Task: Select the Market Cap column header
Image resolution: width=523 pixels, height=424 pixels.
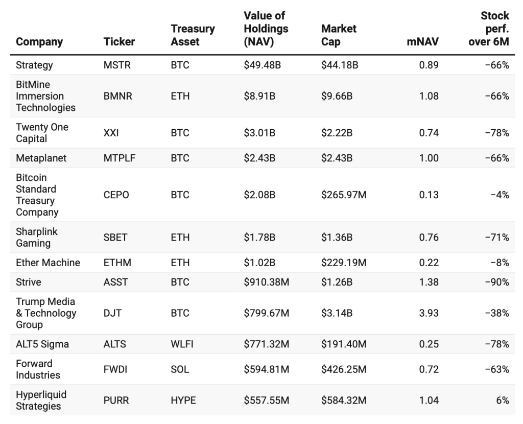Action: click(339, 35)
